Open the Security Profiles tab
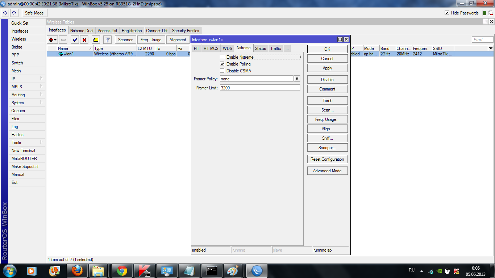The image size is (495, 278). (186, 31)
